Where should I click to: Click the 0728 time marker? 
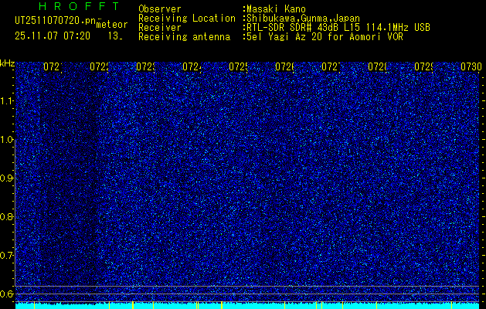click(x=378, y=67)
